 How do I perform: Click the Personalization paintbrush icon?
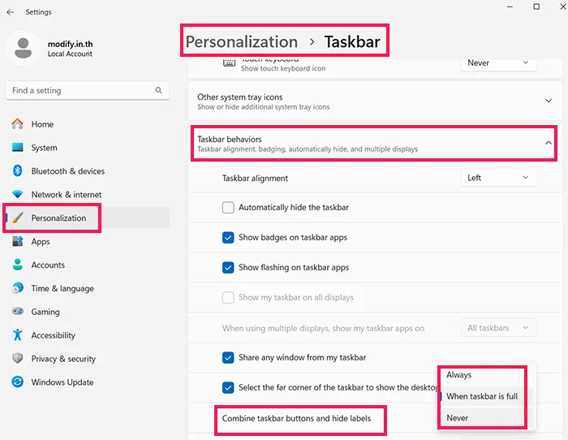click(x=17, y=218)
